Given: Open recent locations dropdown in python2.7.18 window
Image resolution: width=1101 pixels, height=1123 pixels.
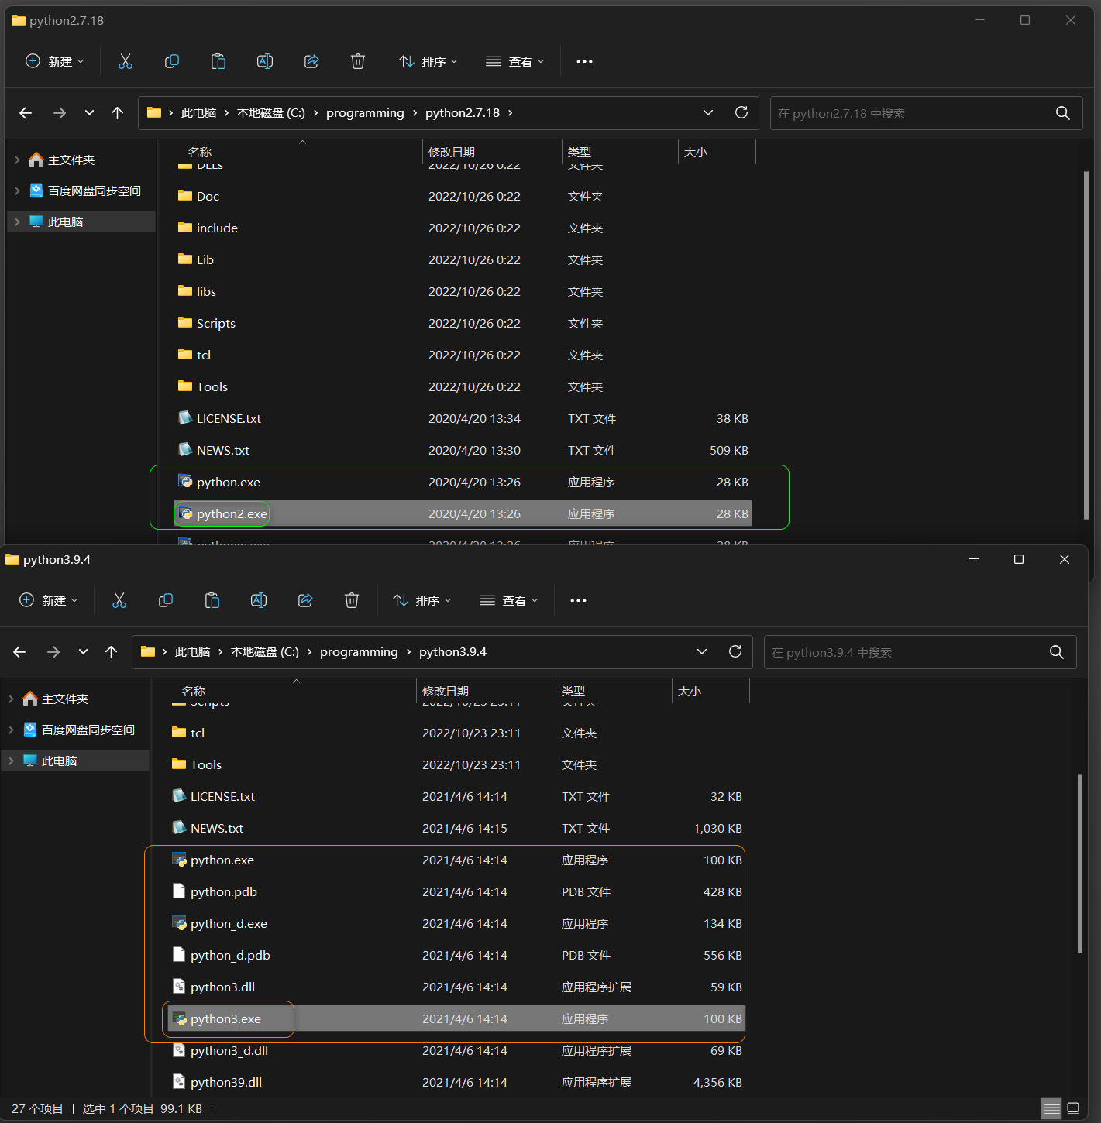Looking at the screenshot, I should [x=90, y=113].
